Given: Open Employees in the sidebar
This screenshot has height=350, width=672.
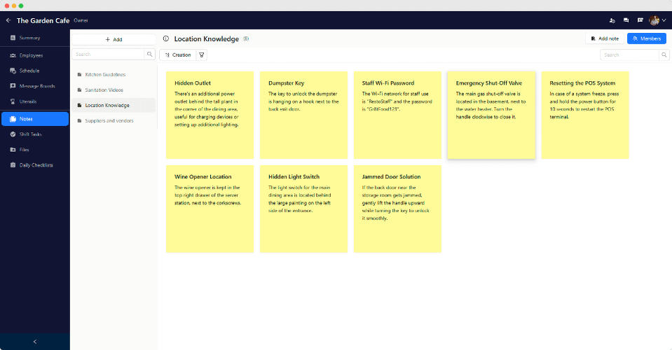Looking at the screenshot, I should pyautogui.click(x=35, y=55).
